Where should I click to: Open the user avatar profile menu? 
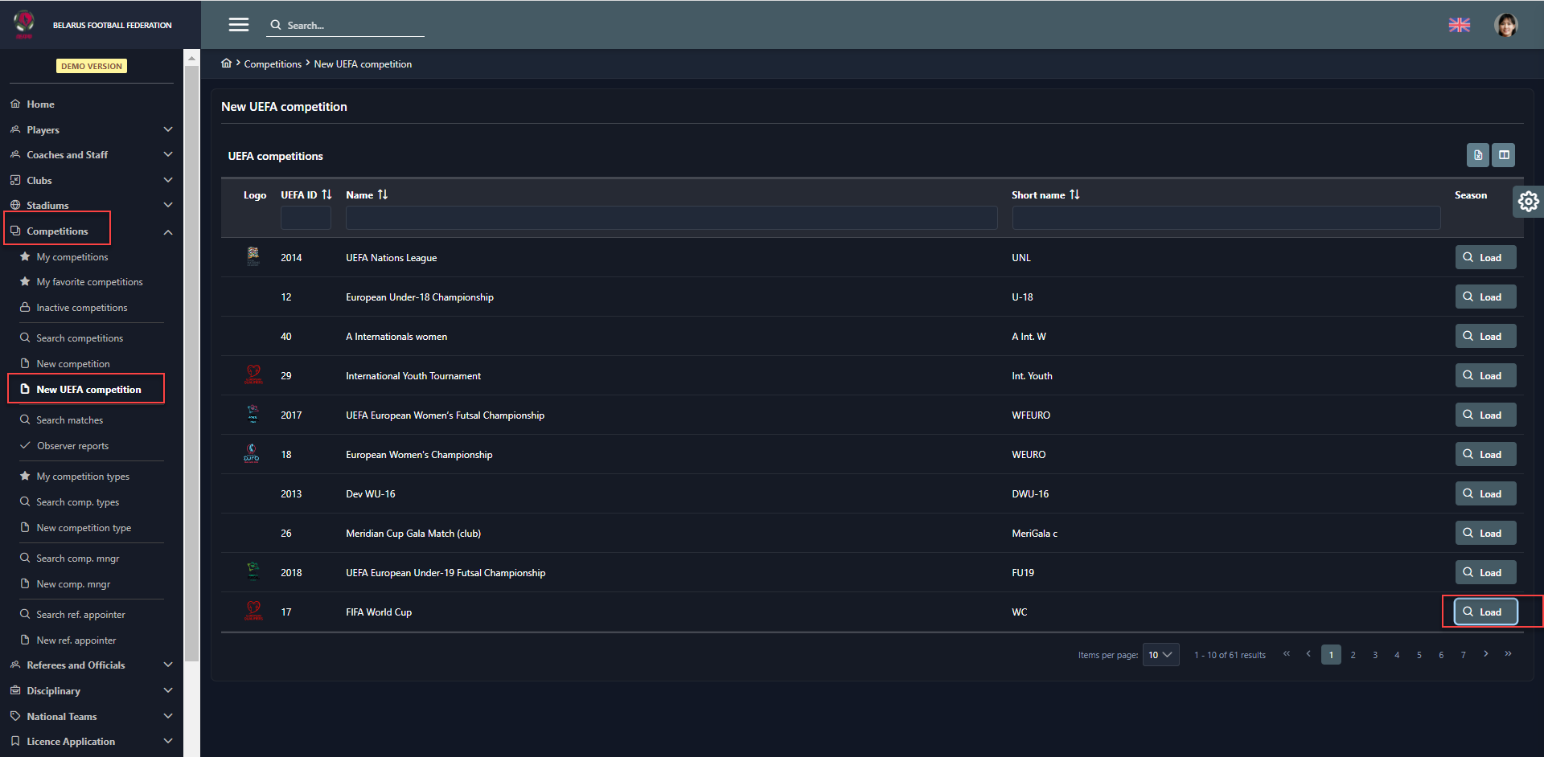[1505, 25]
